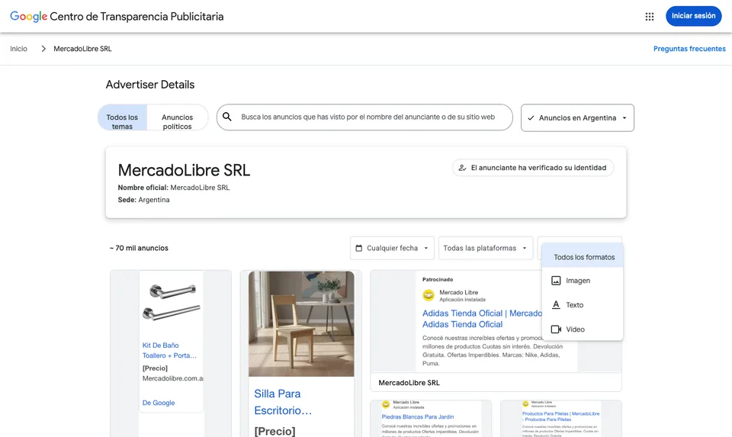Viewport: 732px width, 437px height.
Task: Click the calendar icon beside Cualquier fecha
Action: click(x=358, y=248)
